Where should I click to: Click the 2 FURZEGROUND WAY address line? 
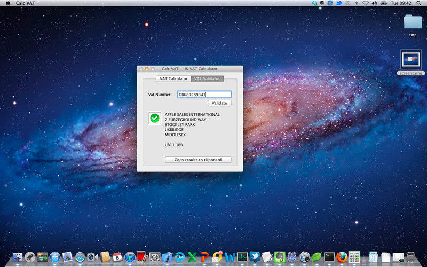(185, 120)
